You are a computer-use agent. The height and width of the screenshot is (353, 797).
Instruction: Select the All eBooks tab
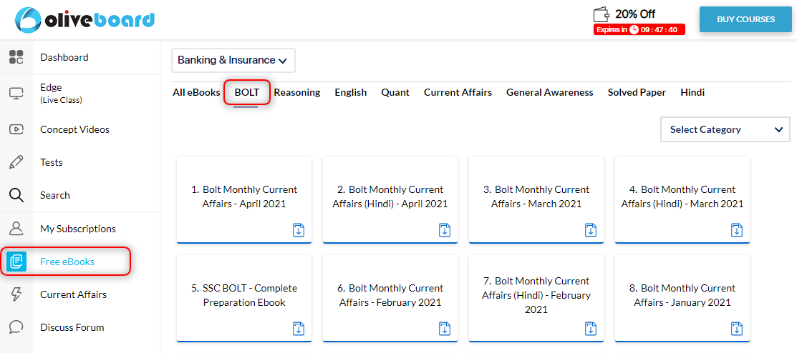pos(196,92)
